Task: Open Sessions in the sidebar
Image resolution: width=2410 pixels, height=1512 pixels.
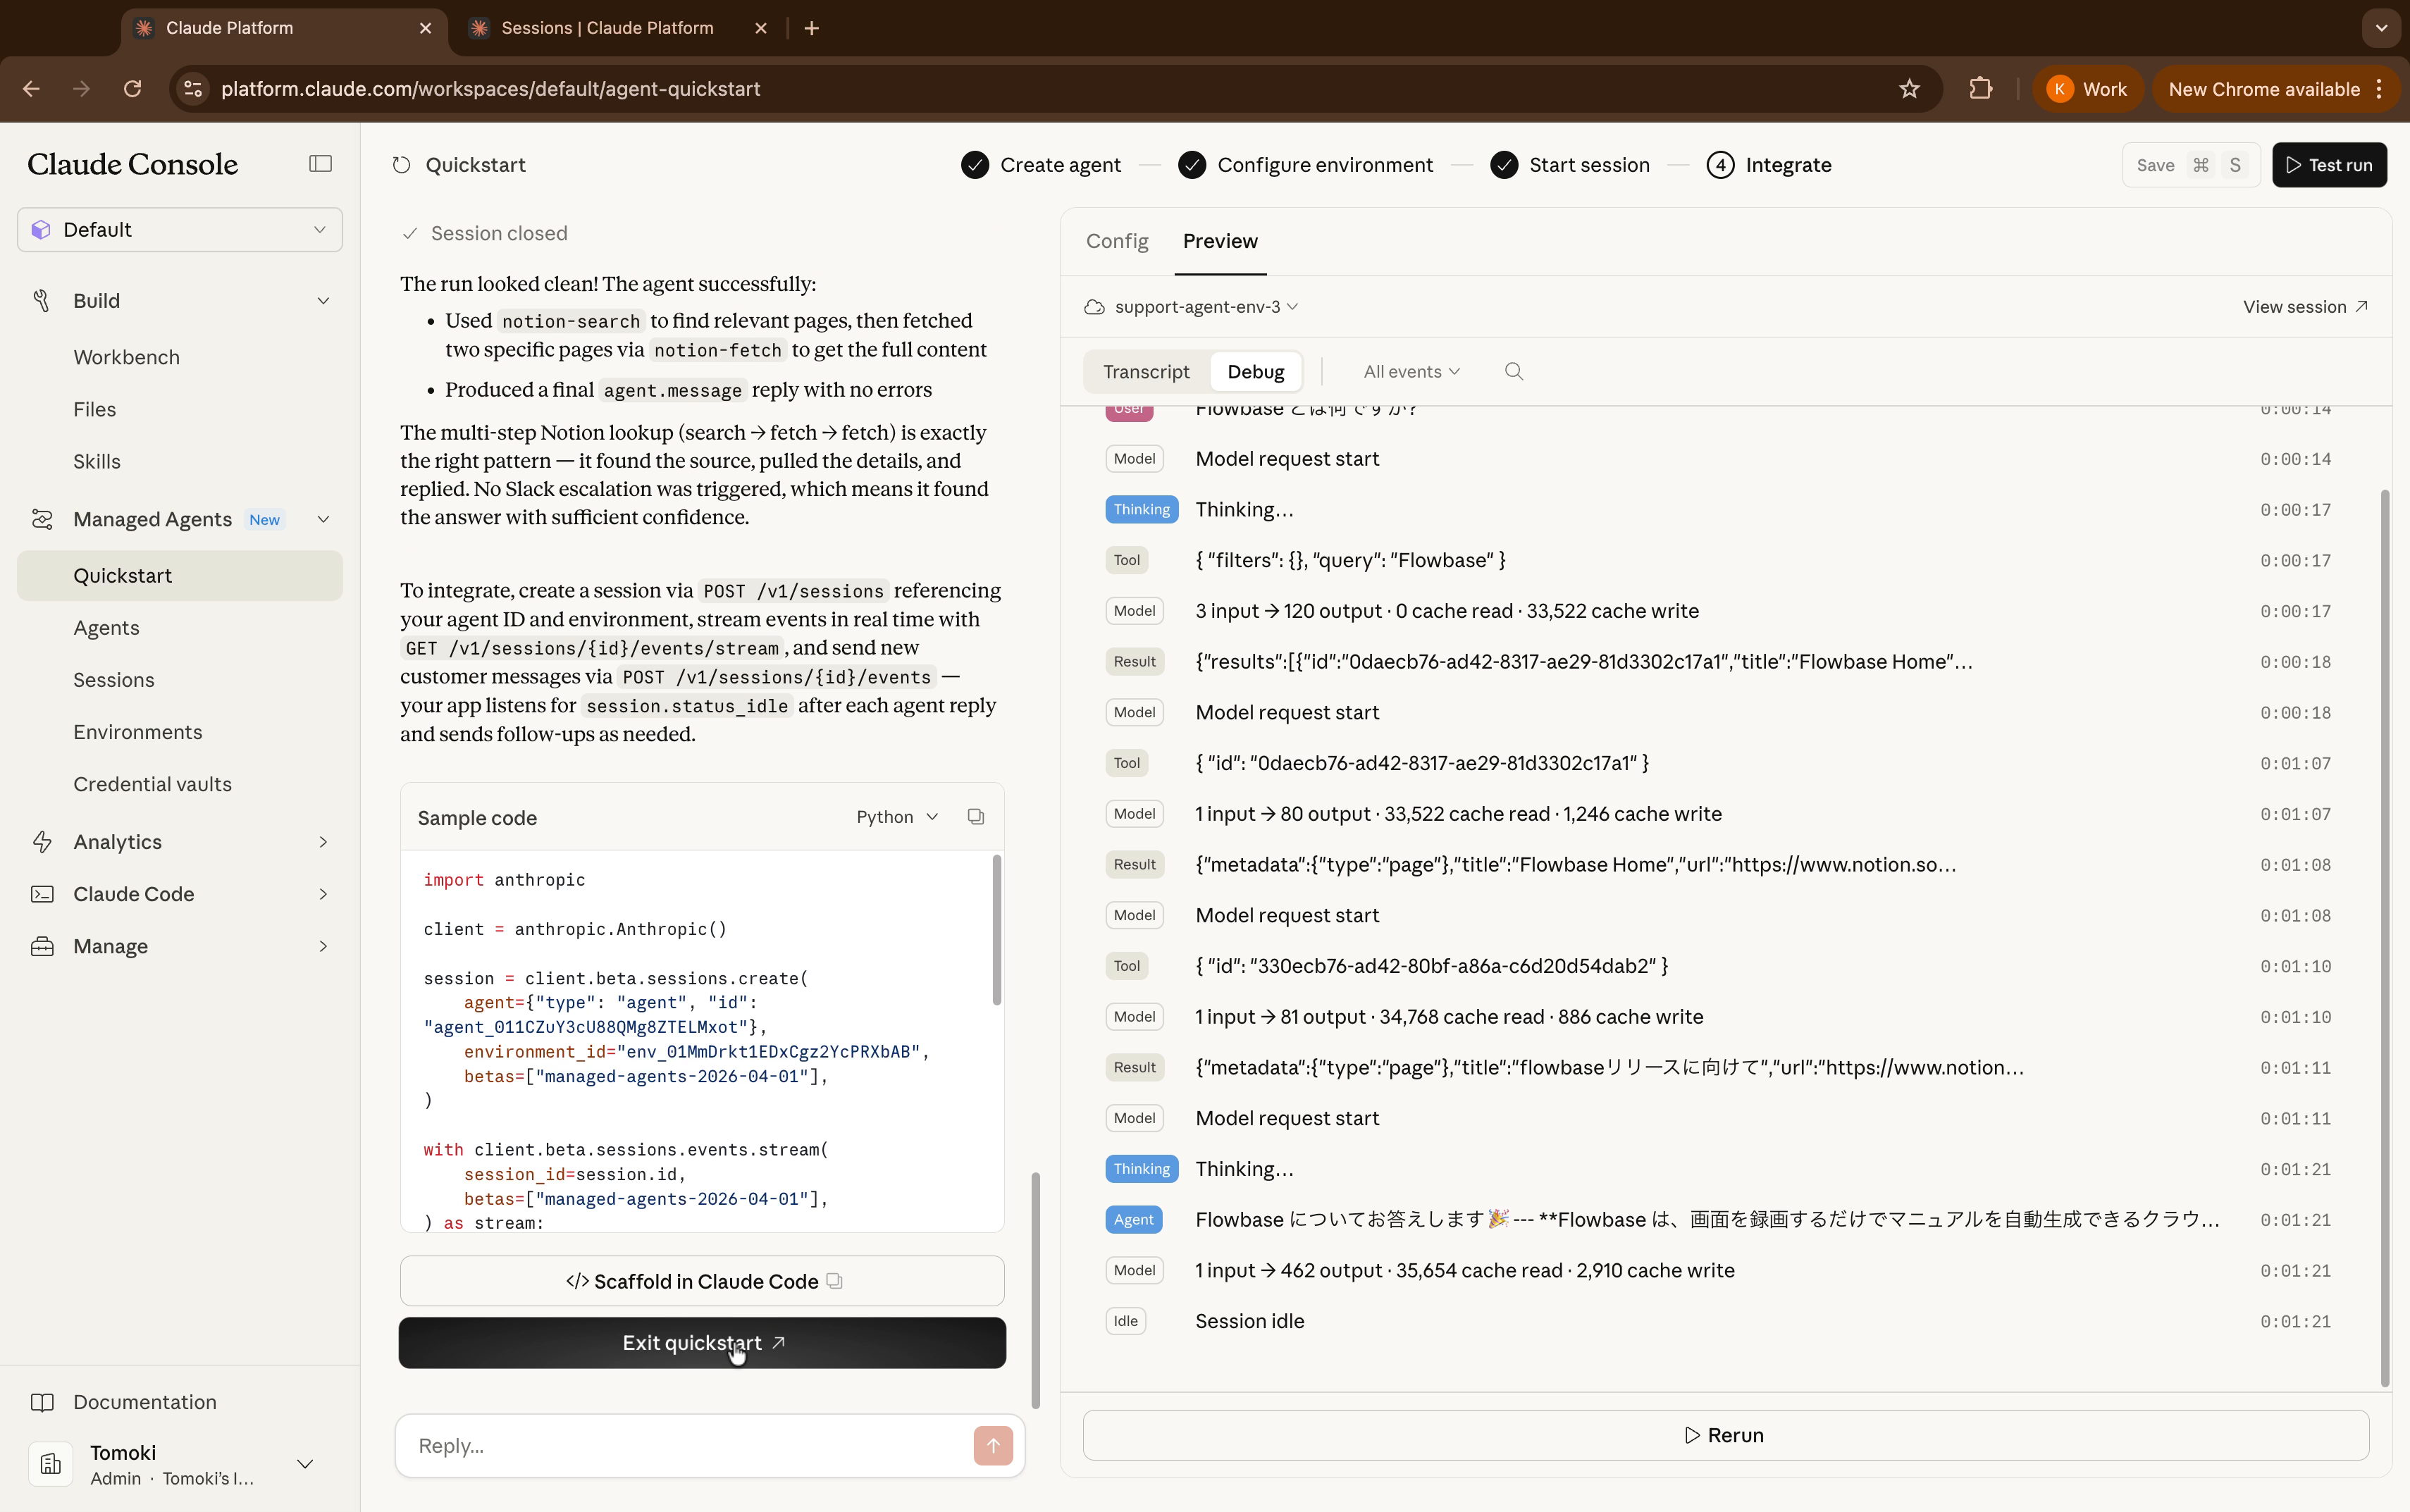Action: tap(113, 680)
